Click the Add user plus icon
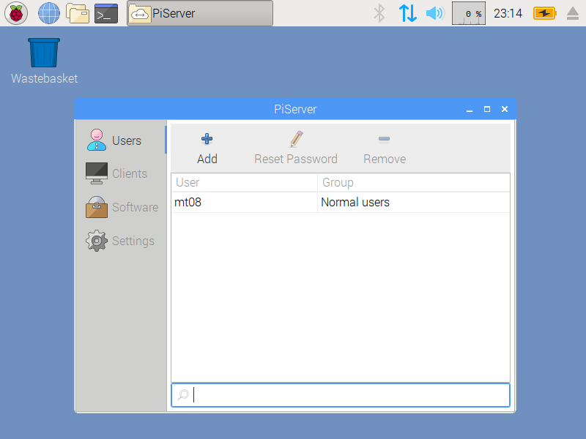 click(207, 138)
